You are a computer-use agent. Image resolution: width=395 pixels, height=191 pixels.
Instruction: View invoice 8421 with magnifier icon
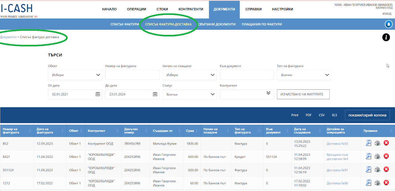tap(368, 156)
